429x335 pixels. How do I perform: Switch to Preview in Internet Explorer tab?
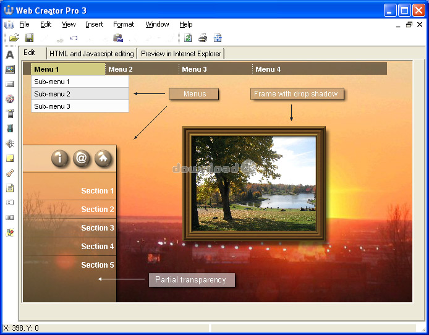point(181,54)
